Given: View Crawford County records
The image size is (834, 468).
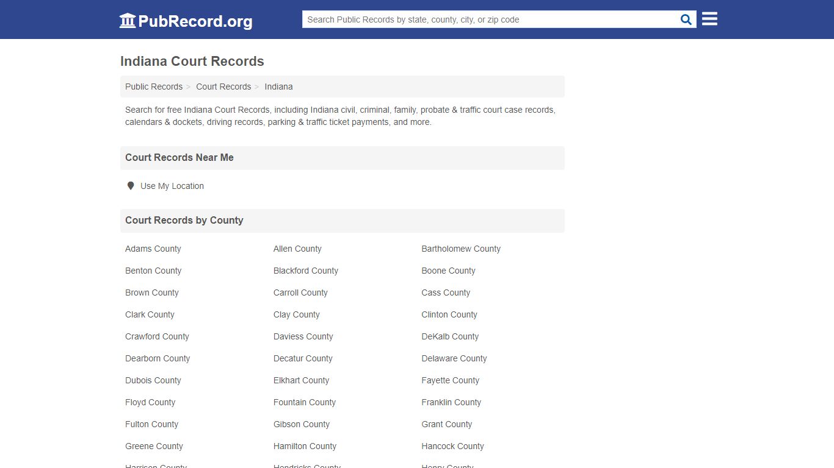Looking at the screenshot, I should [157, 336].
